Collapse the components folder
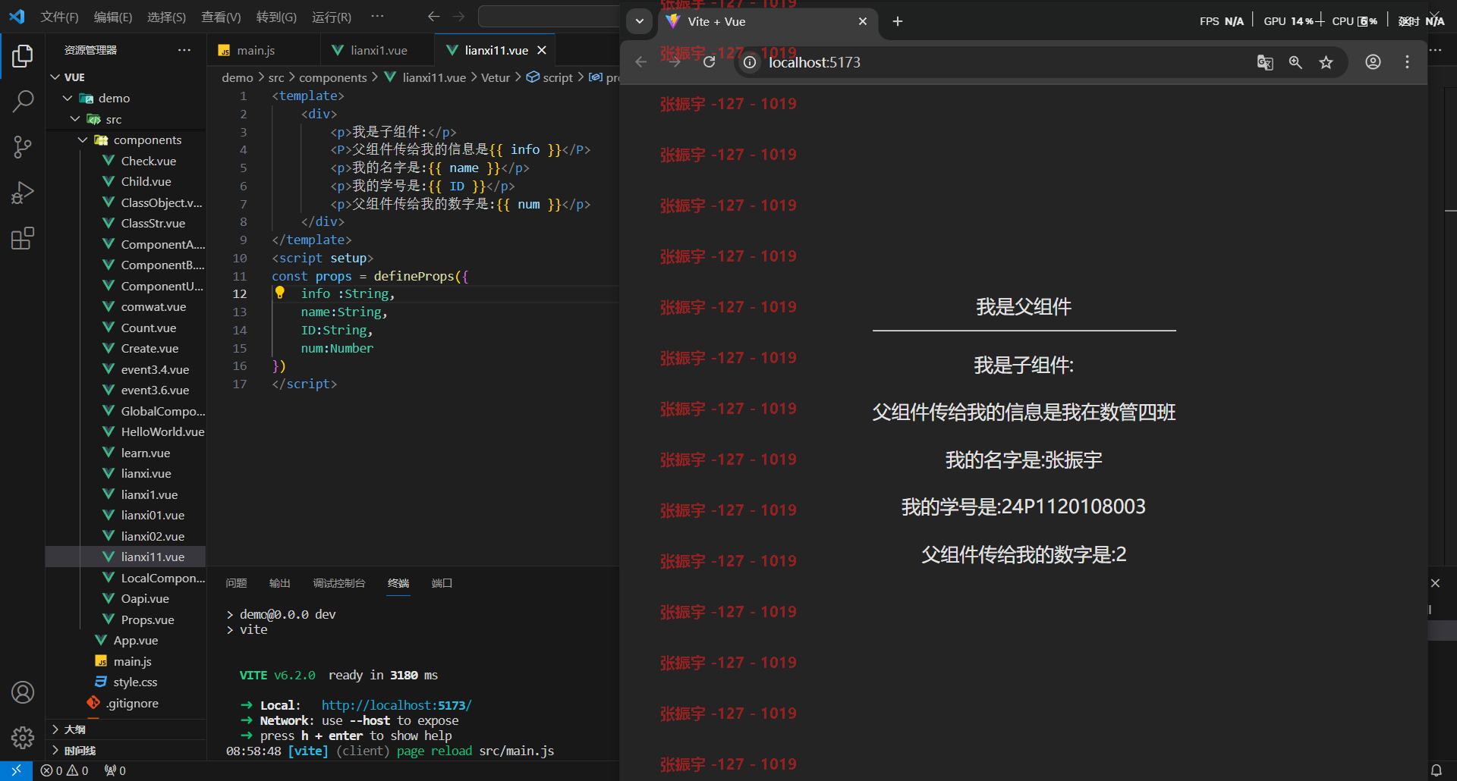The height and width of the screenshot is (781, 1457). [126, 140]
